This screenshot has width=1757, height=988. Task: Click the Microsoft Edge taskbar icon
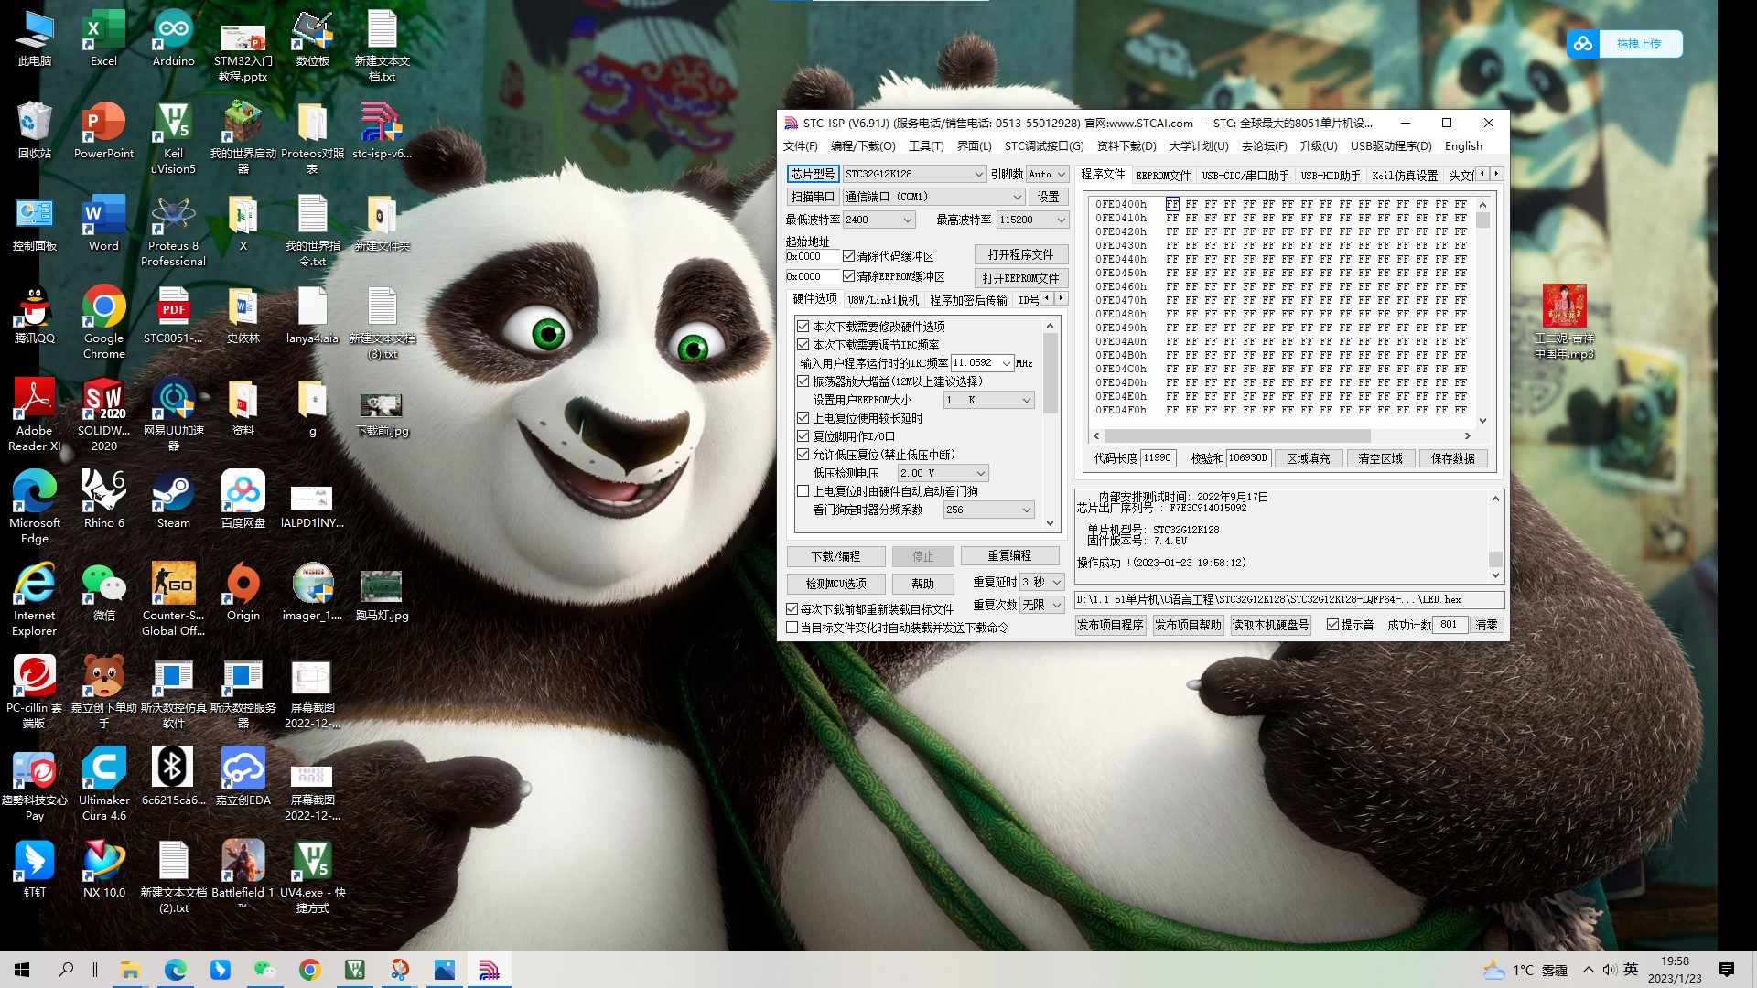click(175, 970)
